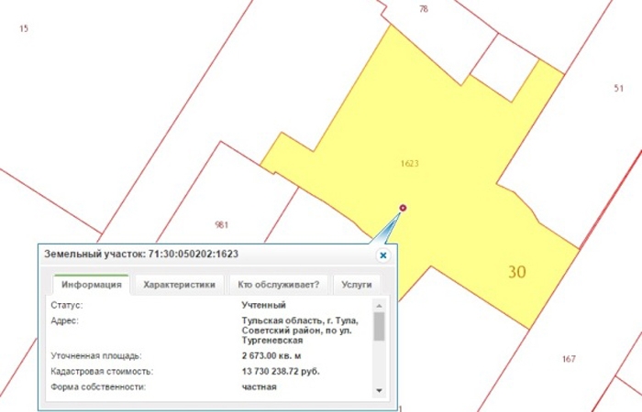Click the cadastral number 71:30:050202:1623 title
Screen dimensions: 642x412
[141, 255]
